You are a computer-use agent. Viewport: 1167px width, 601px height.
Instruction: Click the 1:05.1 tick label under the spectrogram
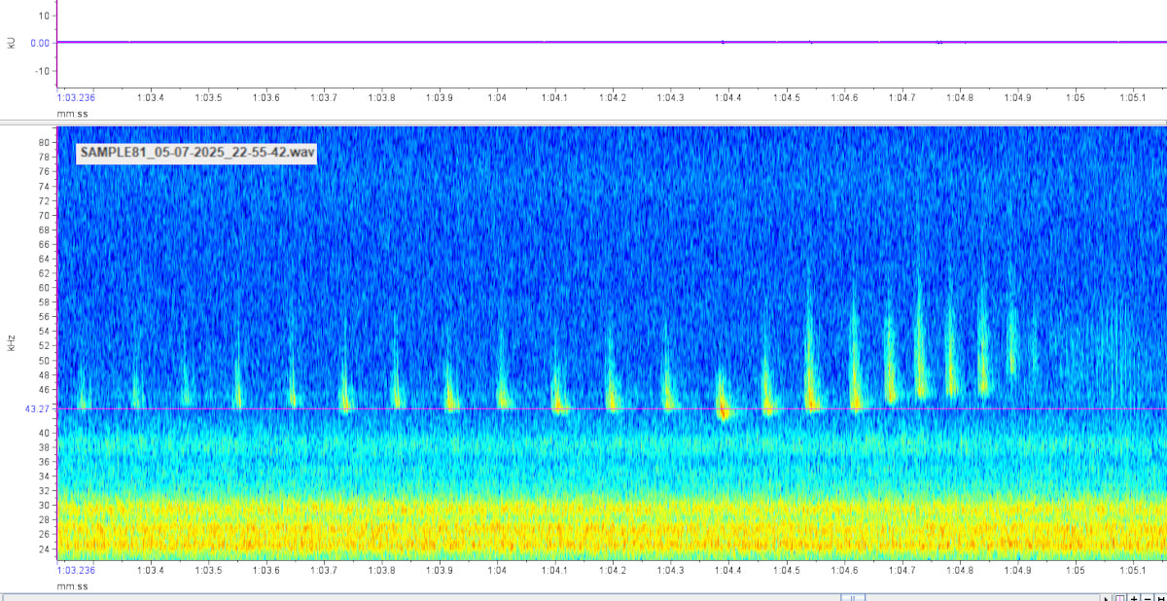coord(1133,572)
